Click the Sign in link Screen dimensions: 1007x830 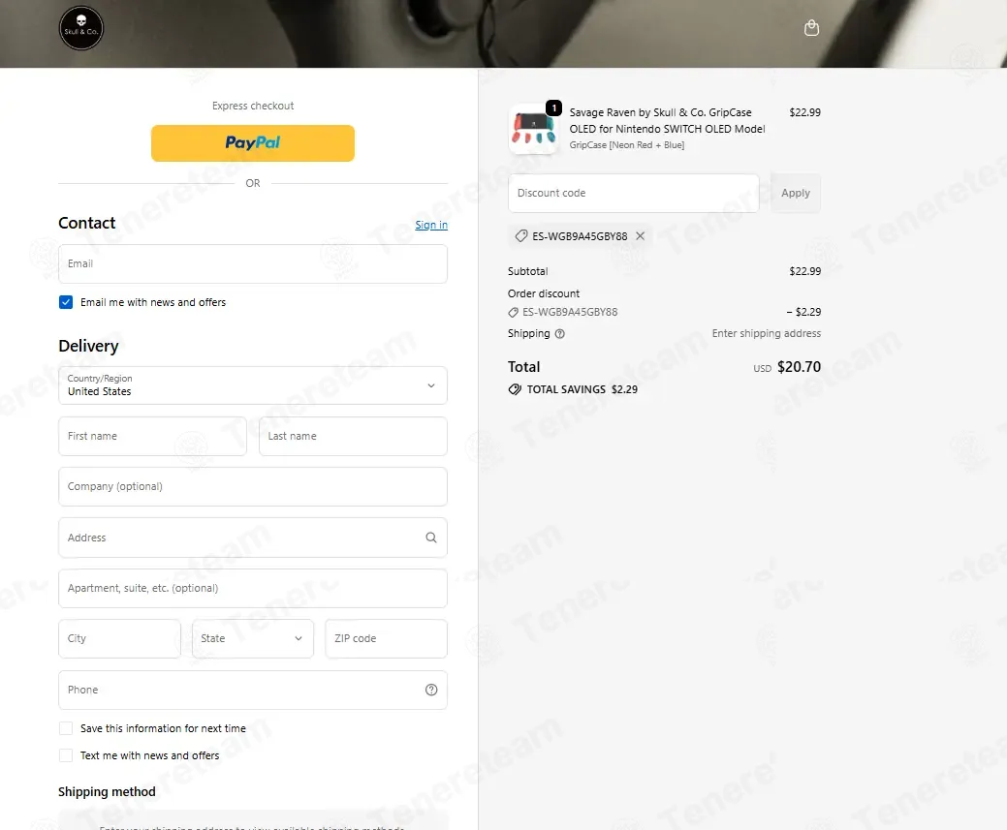click(431, 225)
